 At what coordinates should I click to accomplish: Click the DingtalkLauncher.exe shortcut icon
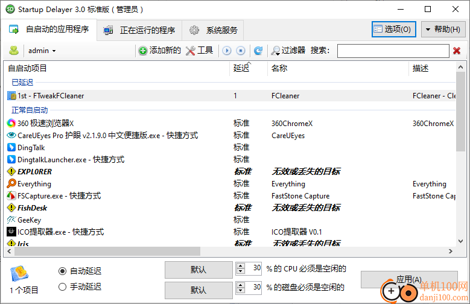pos(11,159)
